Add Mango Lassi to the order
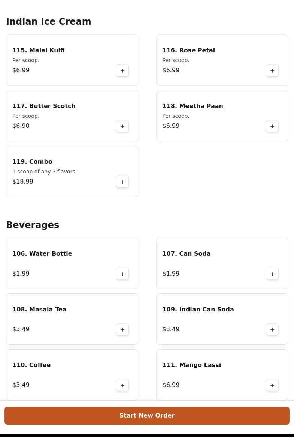The height and width of the screenshot is (437, 294). click(272, 385)
